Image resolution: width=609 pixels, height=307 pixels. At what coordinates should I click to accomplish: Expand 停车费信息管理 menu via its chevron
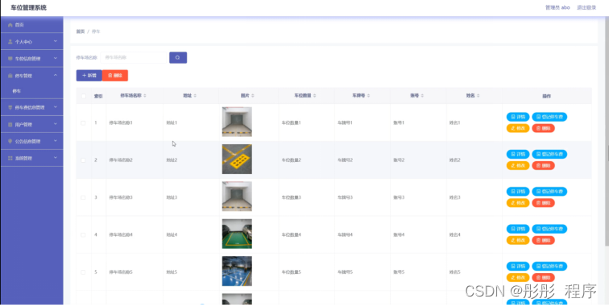click(x=56, y=107)
